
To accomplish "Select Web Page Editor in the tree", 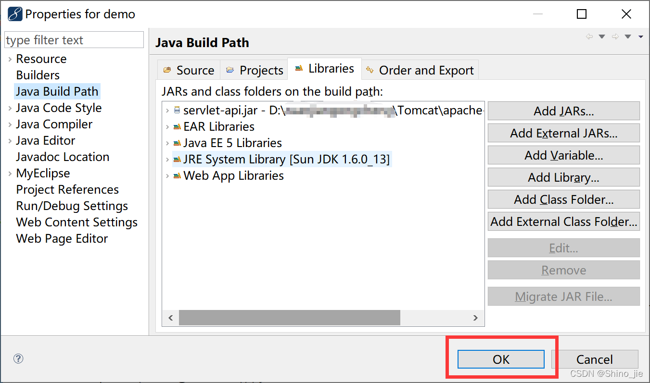I will click(x=62, y=239).
